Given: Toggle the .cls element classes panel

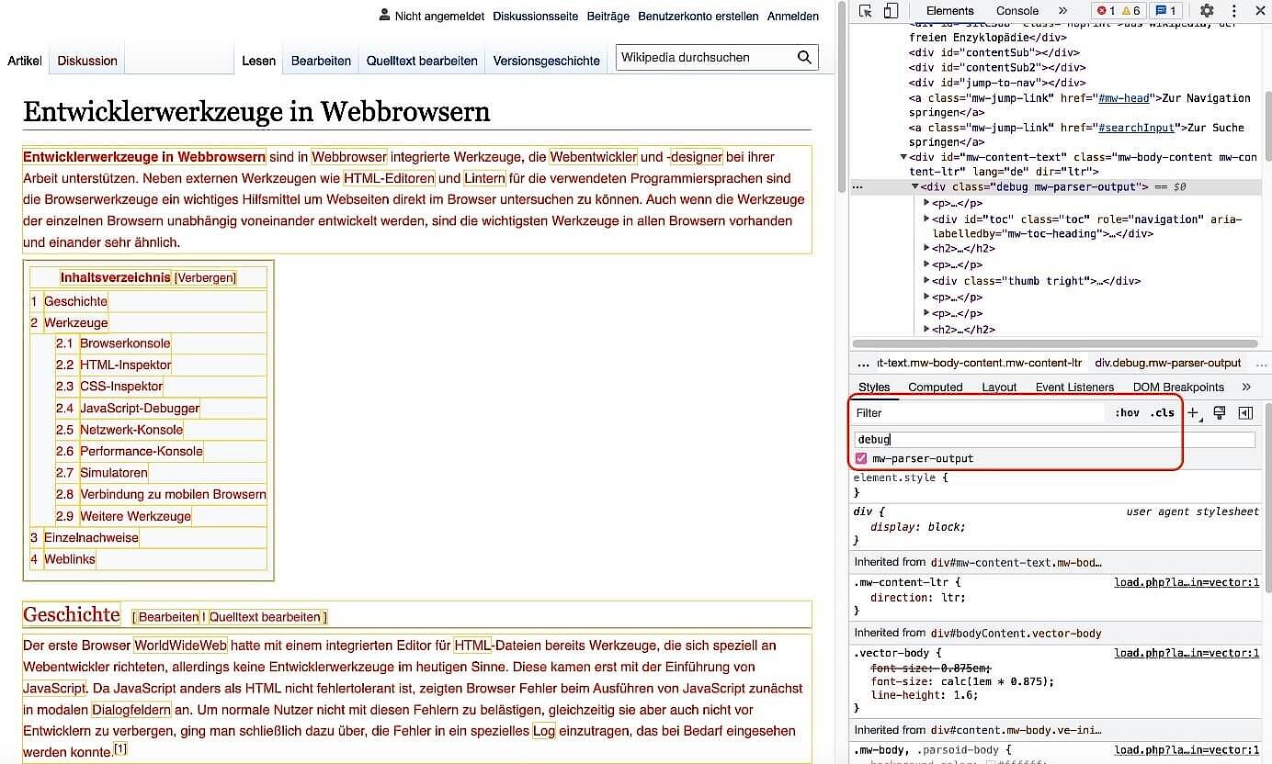Looking at the screenshot, I should coord(1162,412).
